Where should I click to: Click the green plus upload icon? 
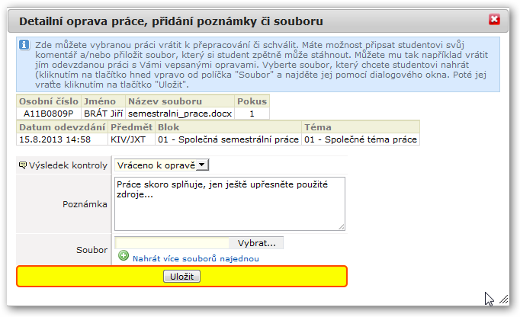(124, 255)
